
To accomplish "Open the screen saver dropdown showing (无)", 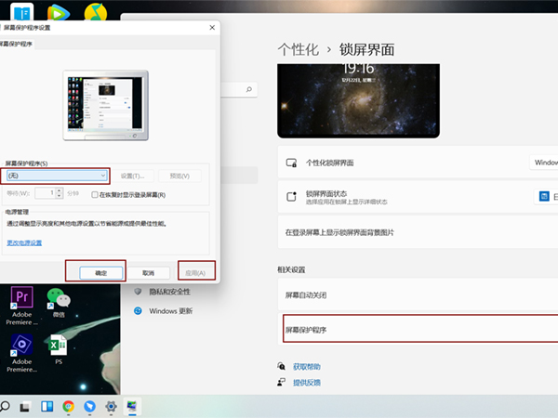I will (x=57, y=176).
